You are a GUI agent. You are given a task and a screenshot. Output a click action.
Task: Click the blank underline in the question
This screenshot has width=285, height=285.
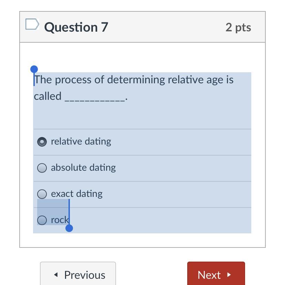click(95, 100)
